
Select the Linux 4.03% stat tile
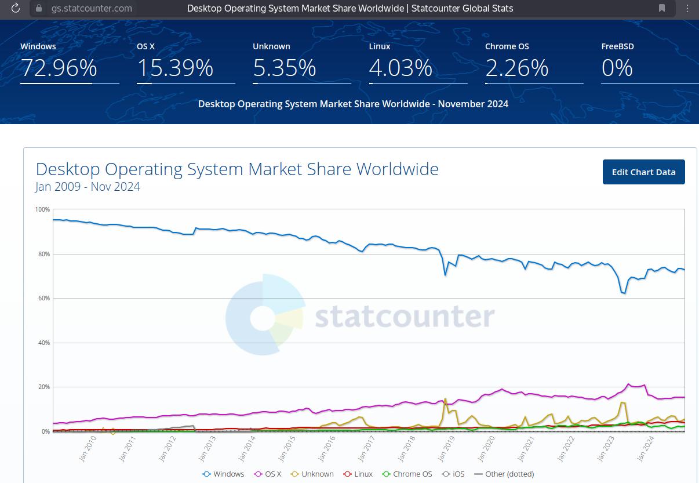(401, 68)
